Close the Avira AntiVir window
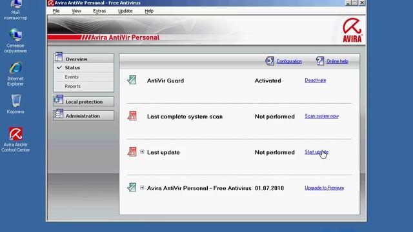This screenshot has width=413, height=232. coord(362,3)
